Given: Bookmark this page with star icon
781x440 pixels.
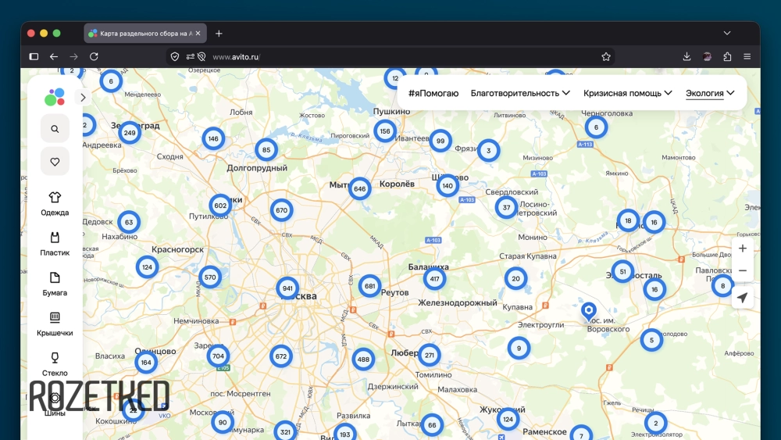Looking at the screenshot, I should (x=606, y=57).
